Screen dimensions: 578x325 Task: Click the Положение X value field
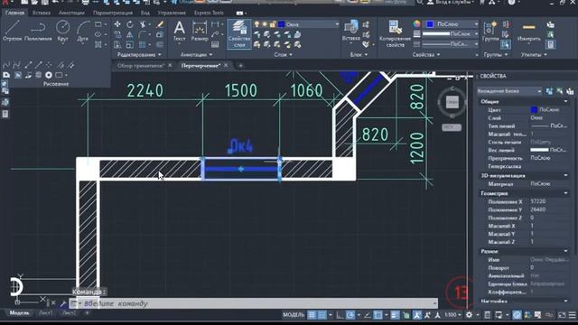pos(549,201)
